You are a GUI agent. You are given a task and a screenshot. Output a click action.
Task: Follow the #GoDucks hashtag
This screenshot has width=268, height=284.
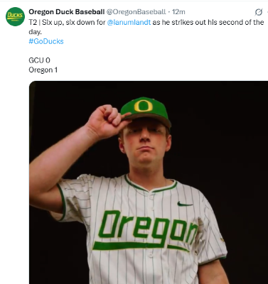[x=46, y=41]
